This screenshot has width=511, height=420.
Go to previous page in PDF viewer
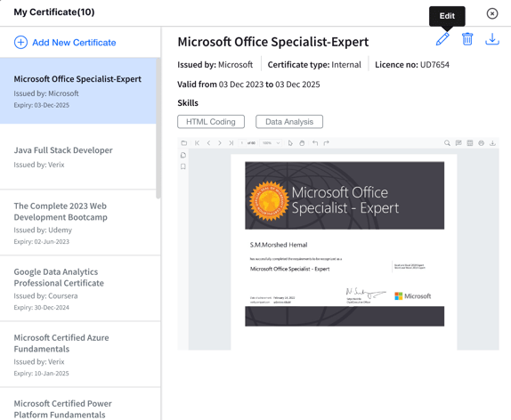tap(208, 143)
